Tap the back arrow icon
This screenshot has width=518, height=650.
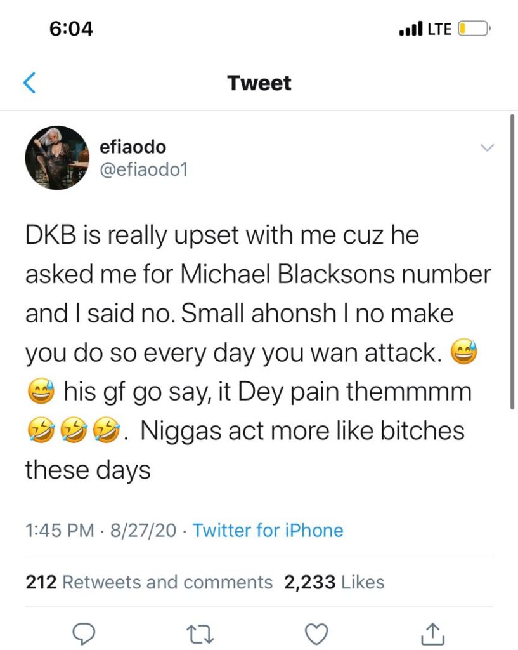[29, 83]
